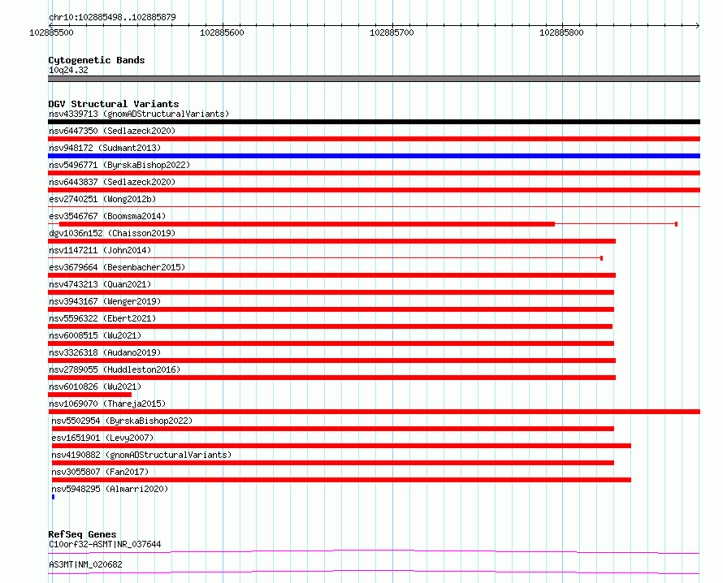Click nsv4743213 (Quan2021) variant label
This screenshot has height=583, width=723.
[x=100, y=284]
